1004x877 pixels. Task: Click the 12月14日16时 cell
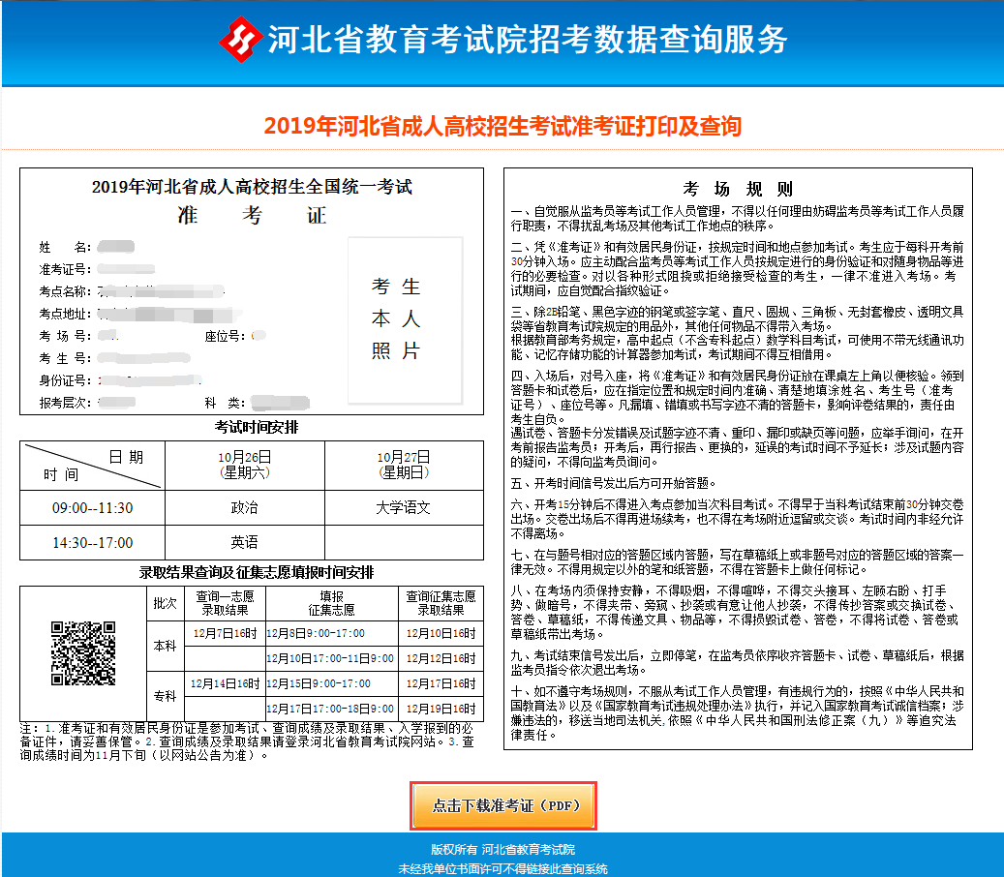(x=225, y=683)
